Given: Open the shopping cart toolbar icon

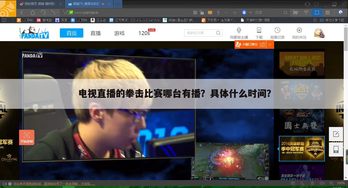Looking at the screenshot, I should (296, 12).
